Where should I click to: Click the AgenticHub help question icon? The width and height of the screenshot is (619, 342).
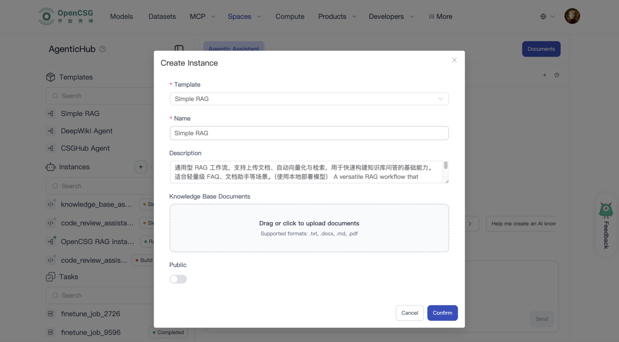pyautogui.click(x=102, y=49)
